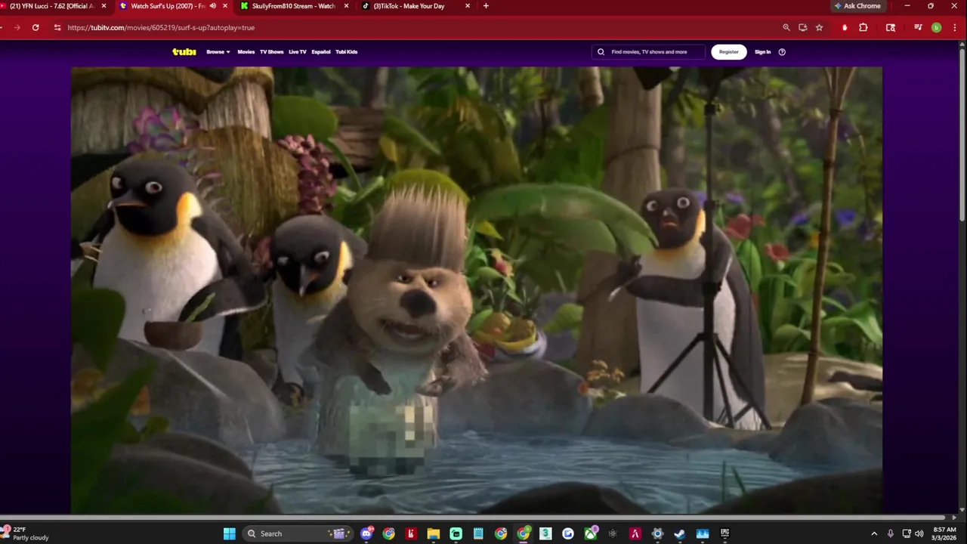Open the Live TV menu item
This screenshot has height=544, width=967.
(x=298, y=52)
